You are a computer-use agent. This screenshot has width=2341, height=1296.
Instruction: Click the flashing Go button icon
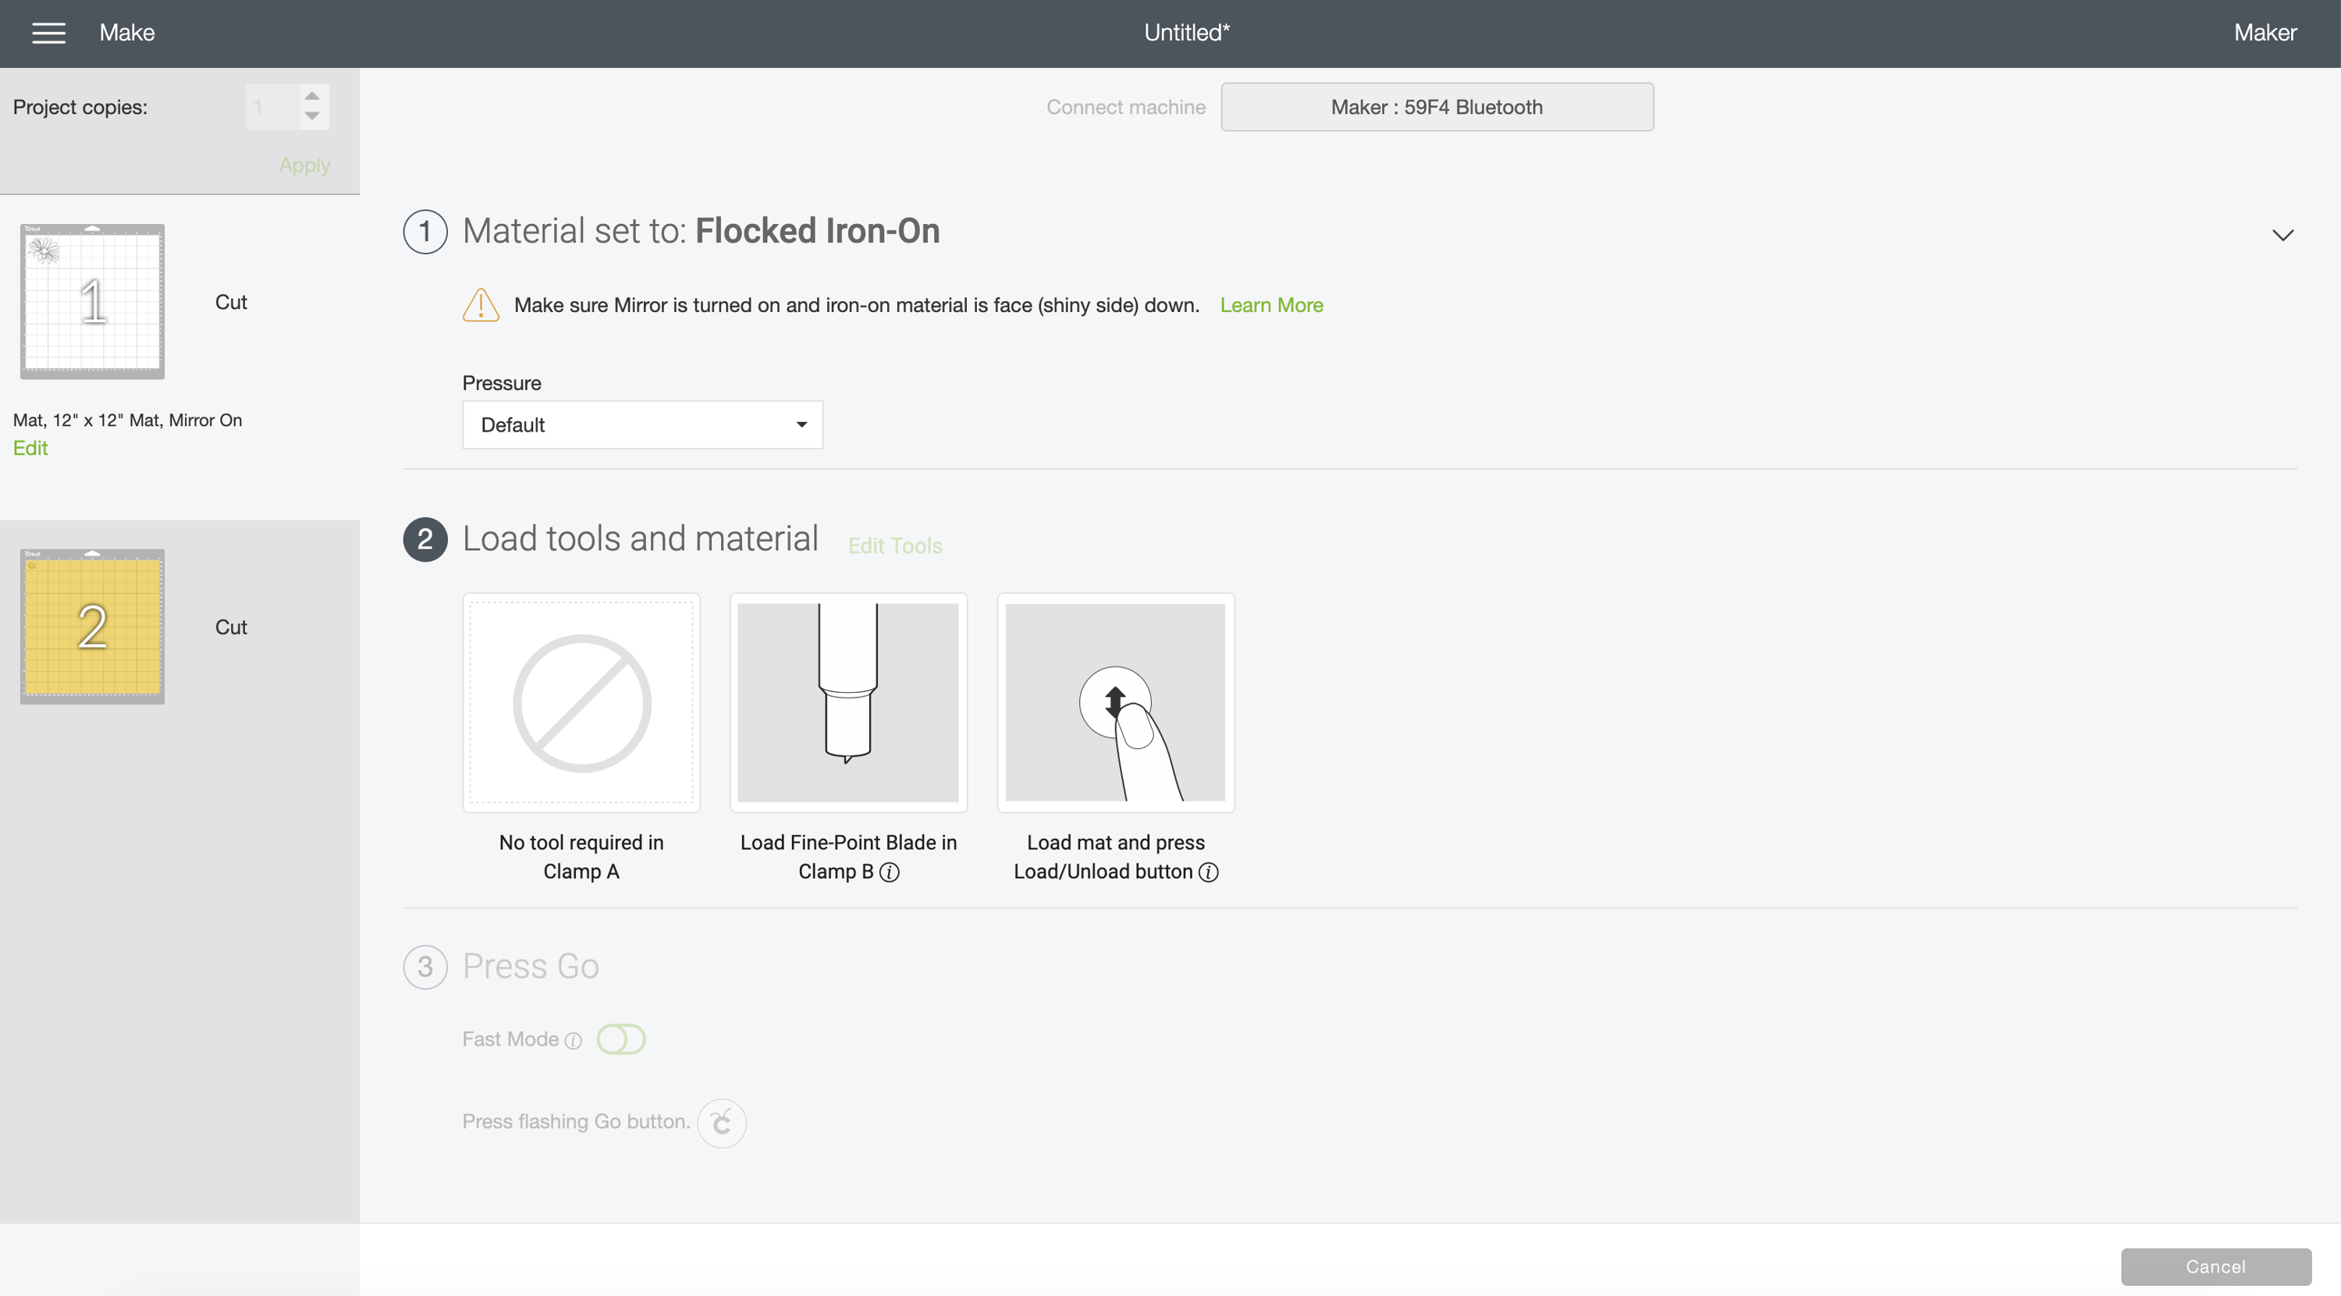tap(722, 1124)
